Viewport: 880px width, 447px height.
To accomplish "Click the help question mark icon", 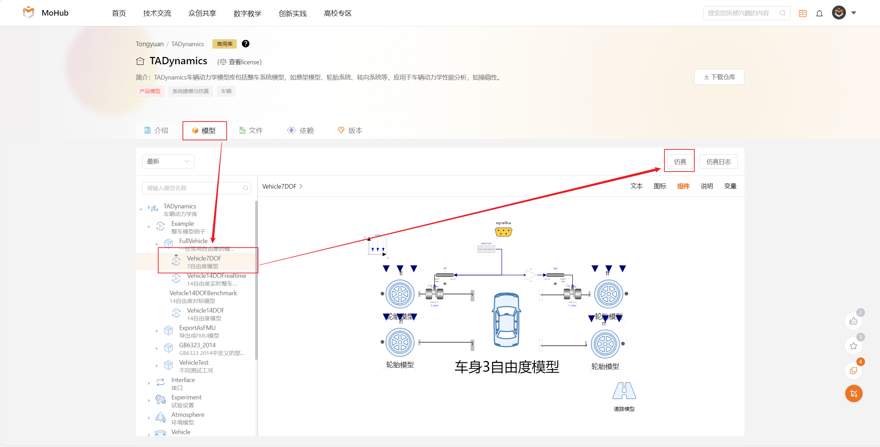I will click(x=245, y=44).
